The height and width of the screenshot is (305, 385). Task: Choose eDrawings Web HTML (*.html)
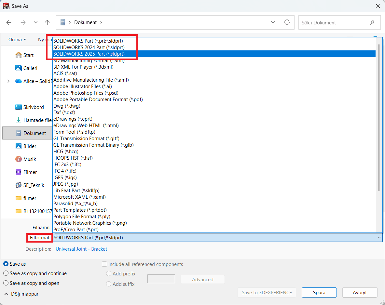(x=214, y=126)
